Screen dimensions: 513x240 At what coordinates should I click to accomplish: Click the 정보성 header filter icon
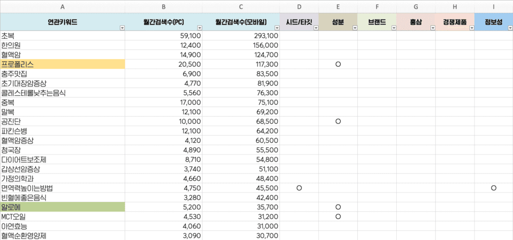coord(509,28)
